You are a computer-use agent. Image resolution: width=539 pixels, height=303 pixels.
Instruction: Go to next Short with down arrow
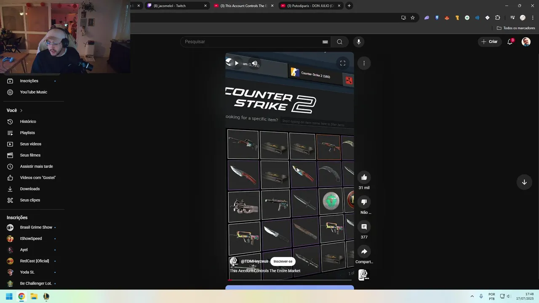click(524, 182)
